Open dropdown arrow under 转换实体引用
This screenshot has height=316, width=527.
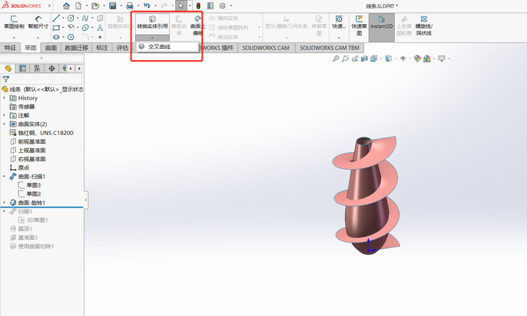tap(152, 38)
